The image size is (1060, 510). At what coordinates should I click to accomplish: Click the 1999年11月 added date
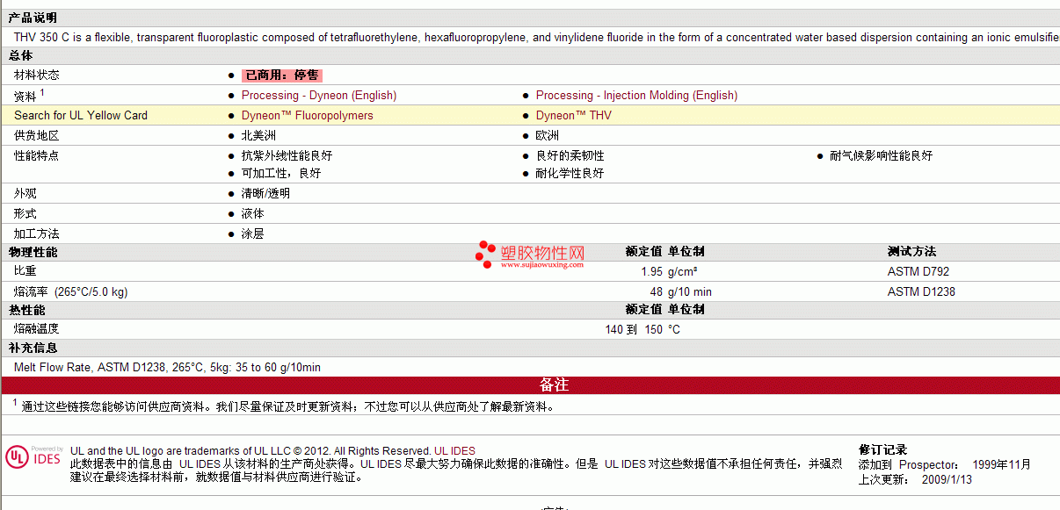coord(1001,465)
